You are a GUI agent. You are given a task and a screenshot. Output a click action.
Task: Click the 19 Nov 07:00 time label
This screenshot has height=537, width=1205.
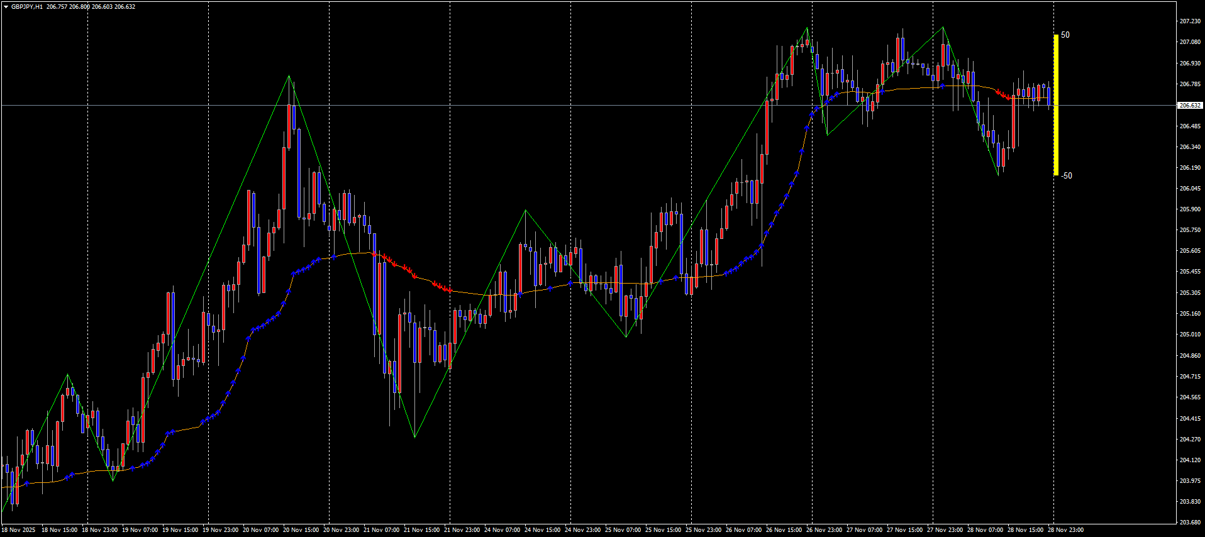[140, 530]
